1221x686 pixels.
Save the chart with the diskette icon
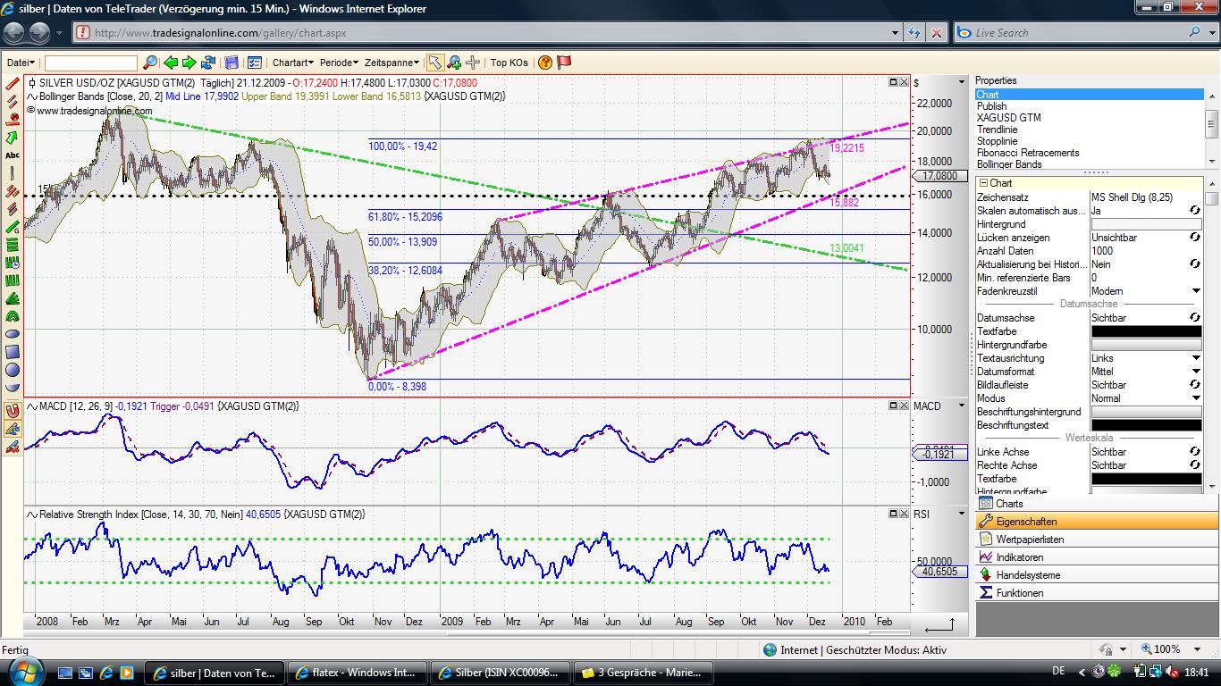click(x=232, y=63)
